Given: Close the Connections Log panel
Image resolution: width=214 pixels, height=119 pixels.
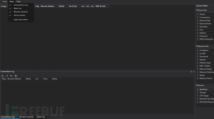Looking at the screenshot, I should click(x=194, y=72).
